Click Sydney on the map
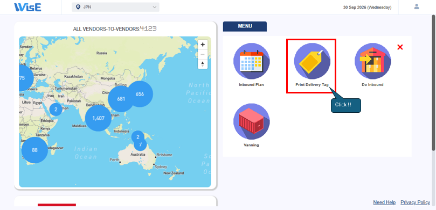The height and width of the screenshot is (210, 436). pos(161,167)
